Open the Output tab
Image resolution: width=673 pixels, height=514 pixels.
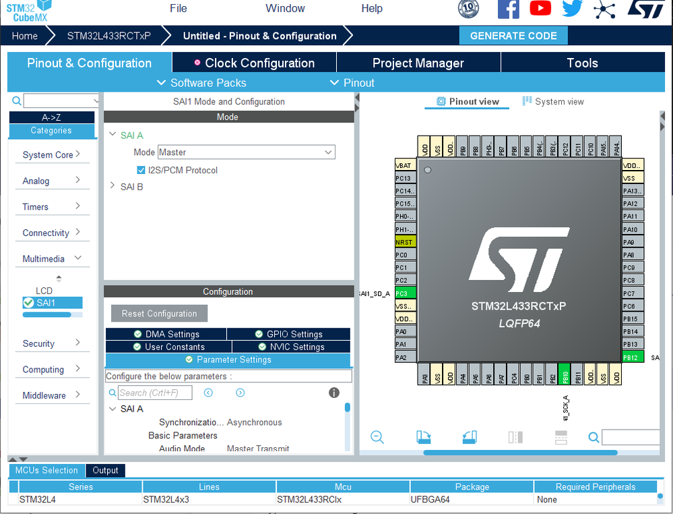105,470
